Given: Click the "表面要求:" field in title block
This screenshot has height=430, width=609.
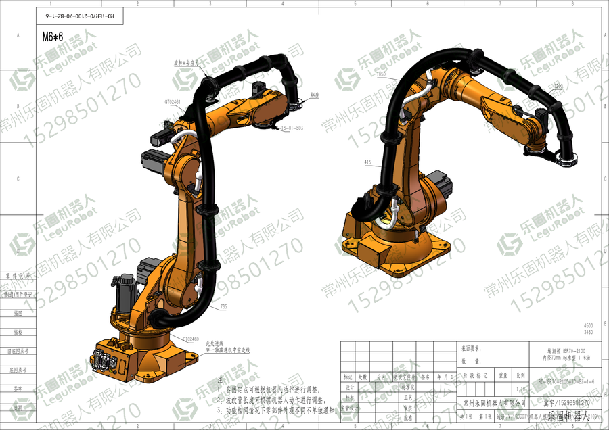Looking at the screenshot, I should click(x=471, y=348).
